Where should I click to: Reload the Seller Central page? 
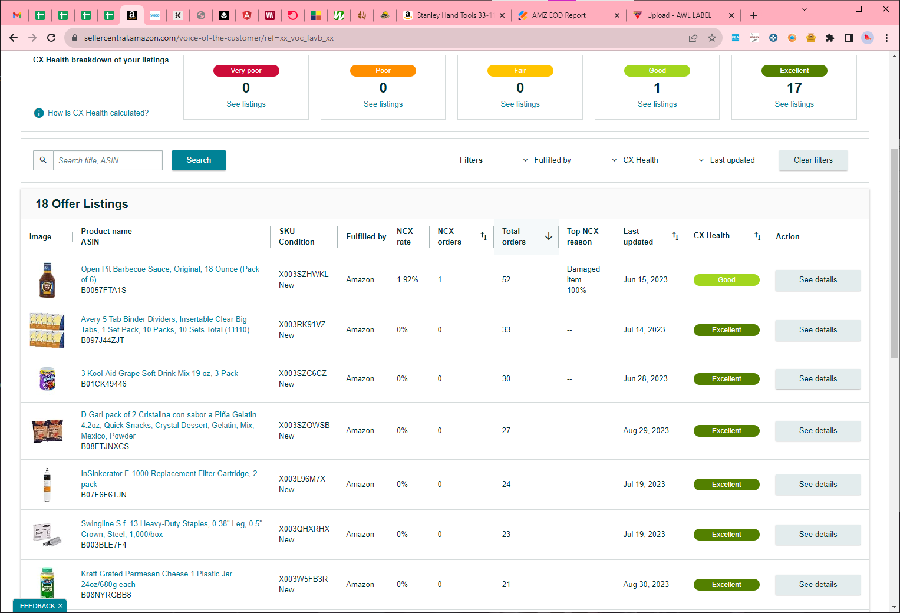(x=51, y=38)
